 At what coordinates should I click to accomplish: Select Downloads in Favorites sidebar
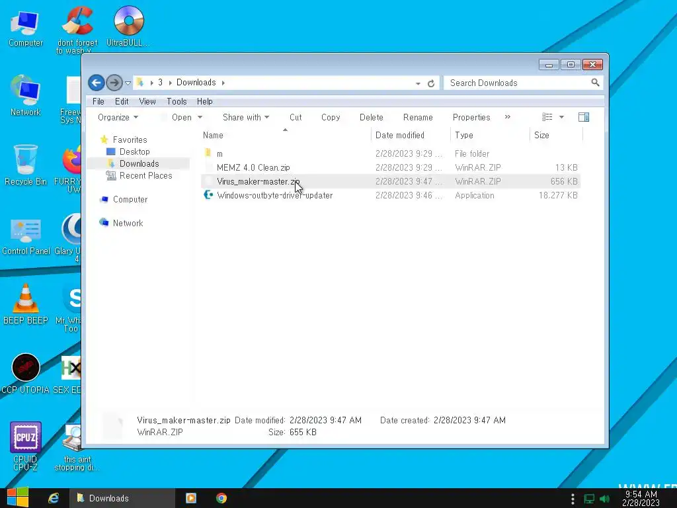coord(138,163)
